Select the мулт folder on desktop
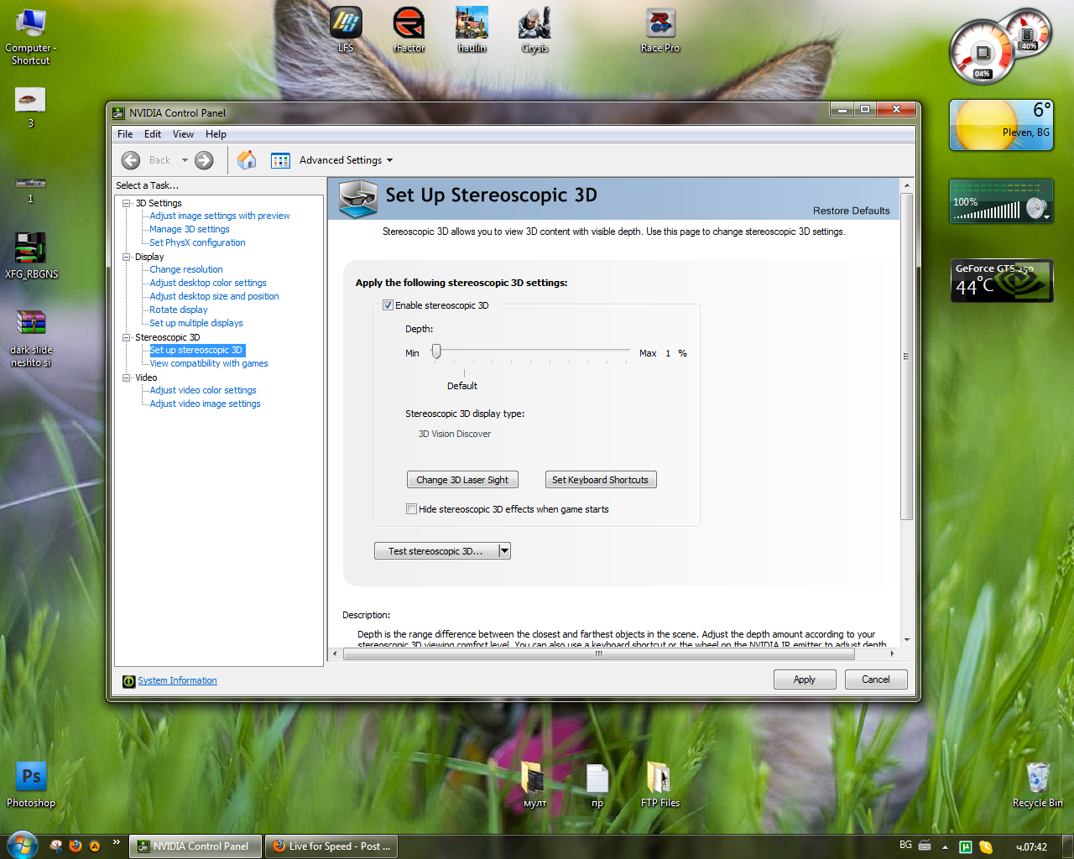Viewport: 1074px width, 859px height. click(534, 785)
